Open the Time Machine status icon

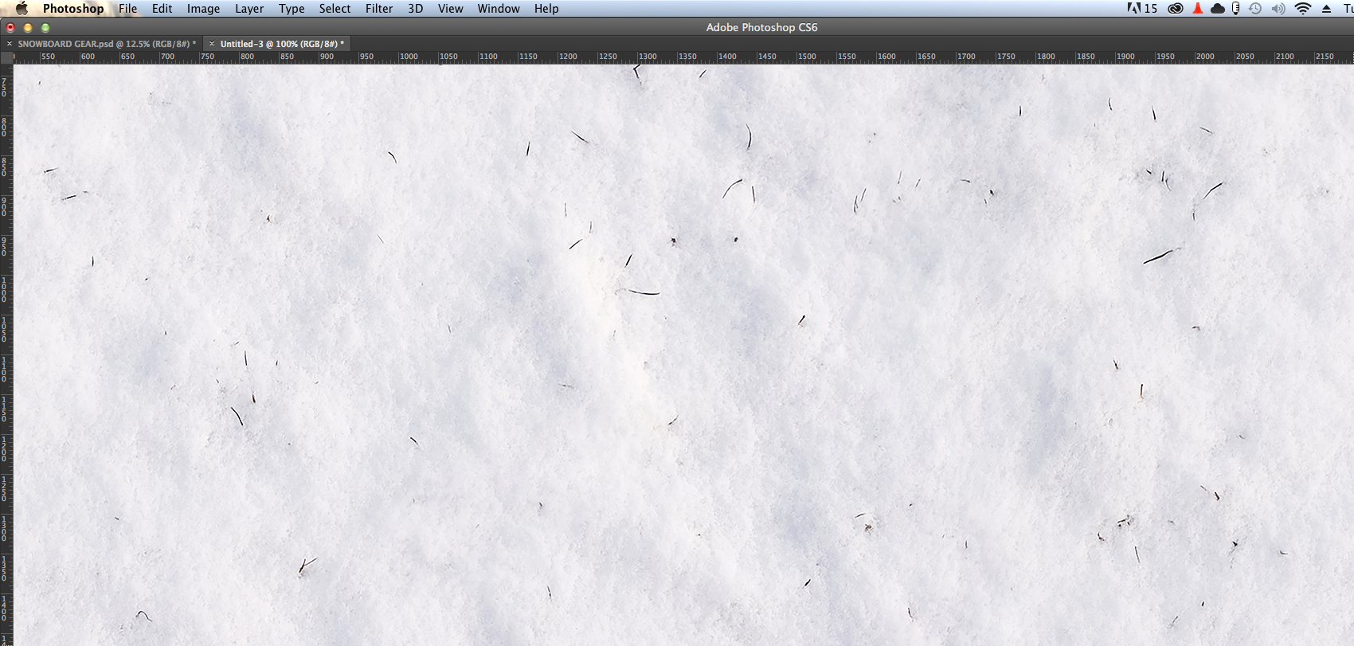tap(1255, 9)
